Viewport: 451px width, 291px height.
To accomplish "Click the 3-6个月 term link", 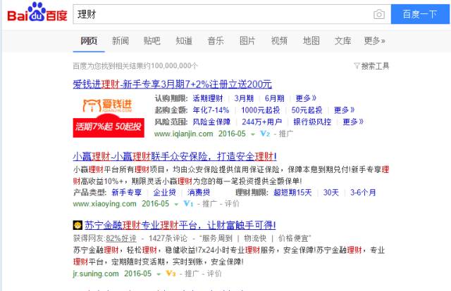I will coord(363,193).
